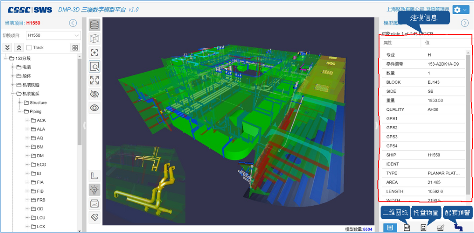Activate the magnifier zoom-area tool

[x=94, y=67]
